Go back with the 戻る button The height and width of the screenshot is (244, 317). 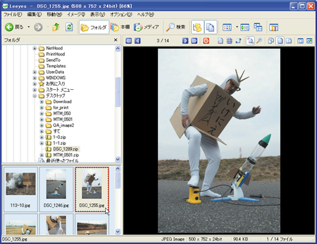14,27
